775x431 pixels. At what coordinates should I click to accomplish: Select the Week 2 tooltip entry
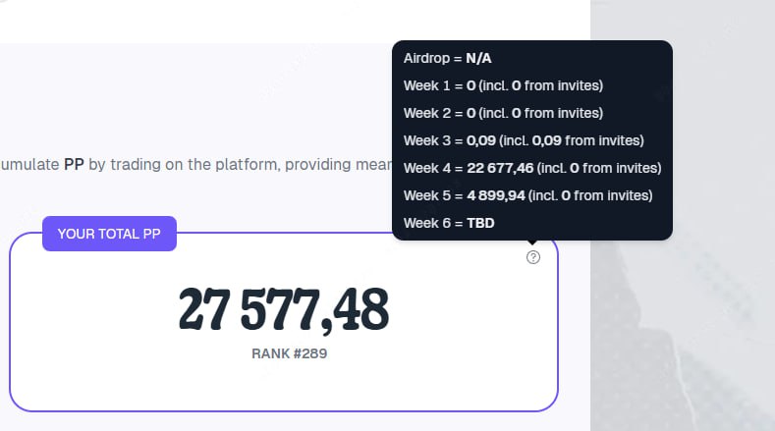(503, 113)
